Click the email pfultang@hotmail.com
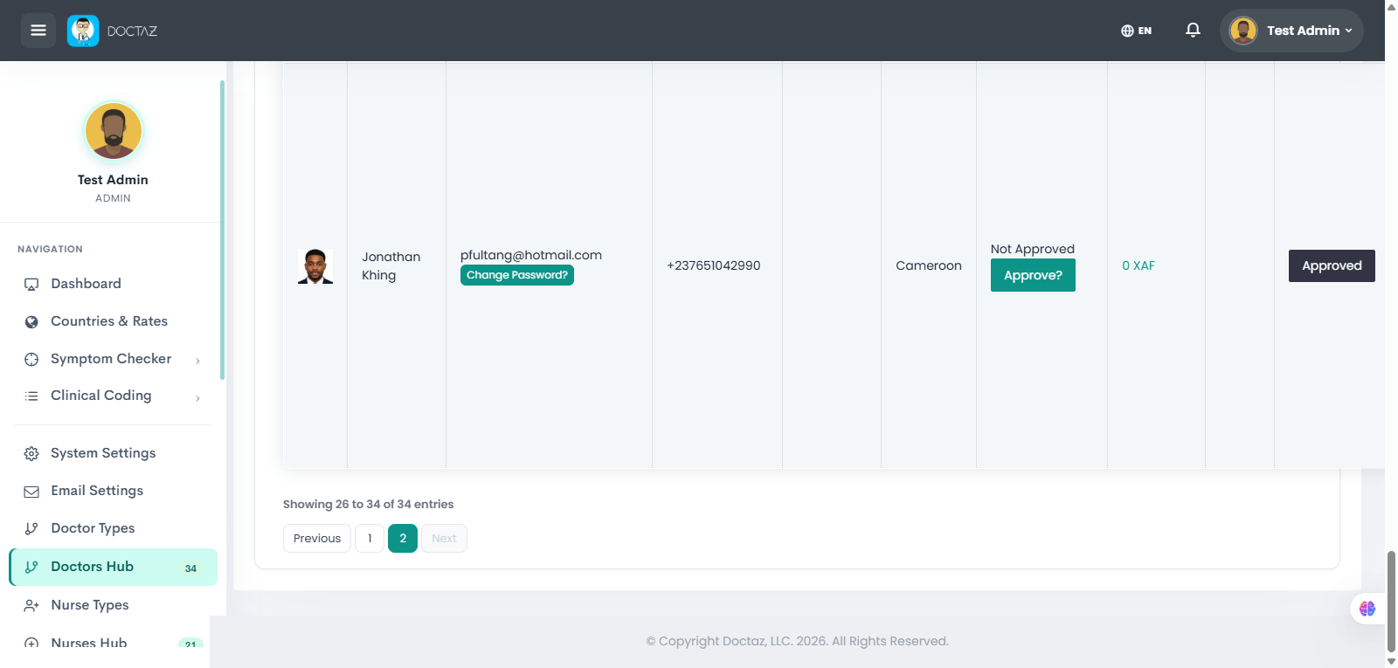 (x=531, y=255)
